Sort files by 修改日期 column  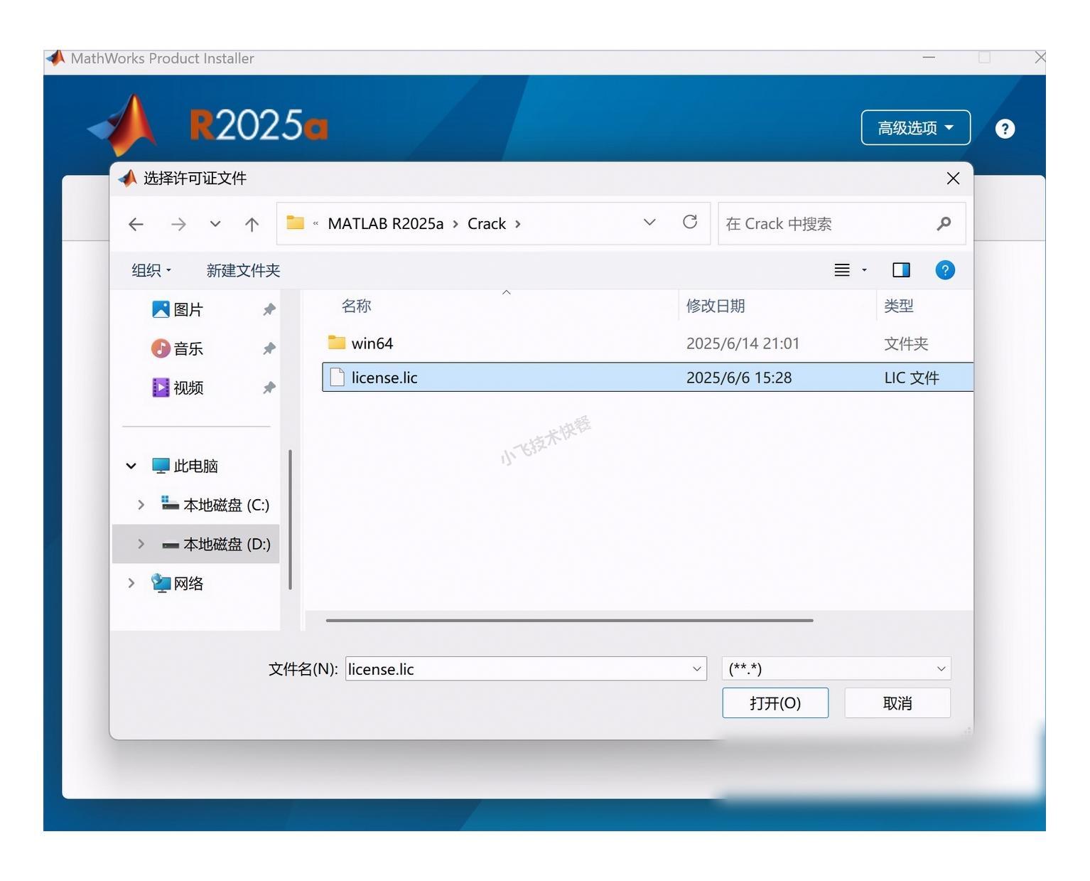click(x=715, y=306)
